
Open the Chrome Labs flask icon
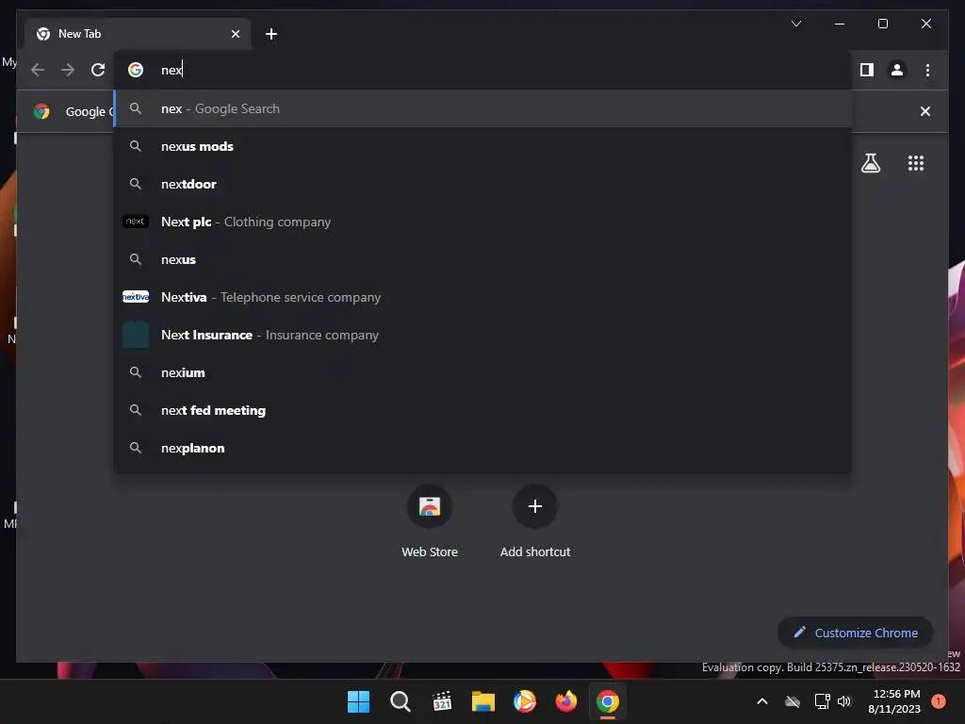(870, 163)
